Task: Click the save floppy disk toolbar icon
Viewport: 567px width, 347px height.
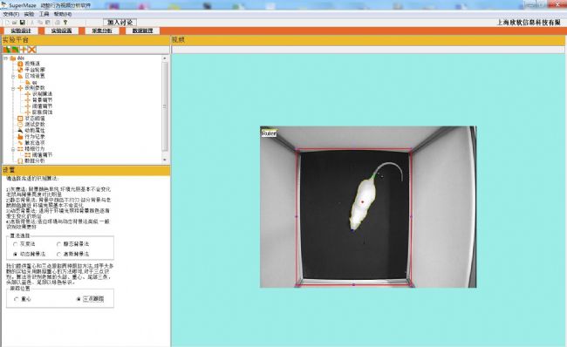Action: coord(23,23)
